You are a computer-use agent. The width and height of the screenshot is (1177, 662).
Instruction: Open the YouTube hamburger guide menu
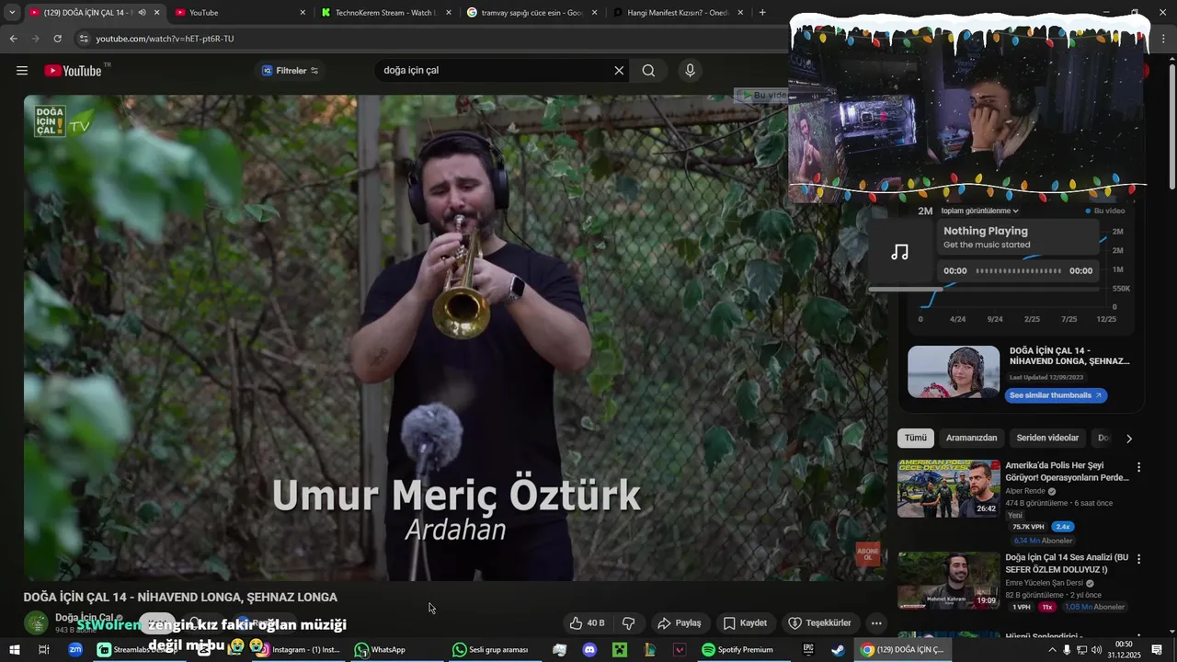pyautogui.click(x=22, y=71)
